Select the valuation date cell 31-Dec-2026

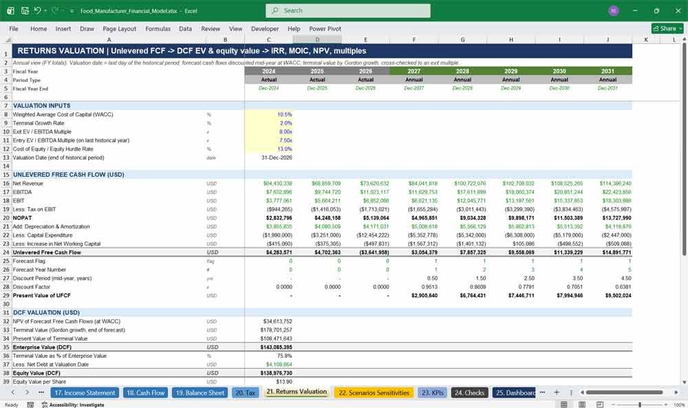pos(268,158)
